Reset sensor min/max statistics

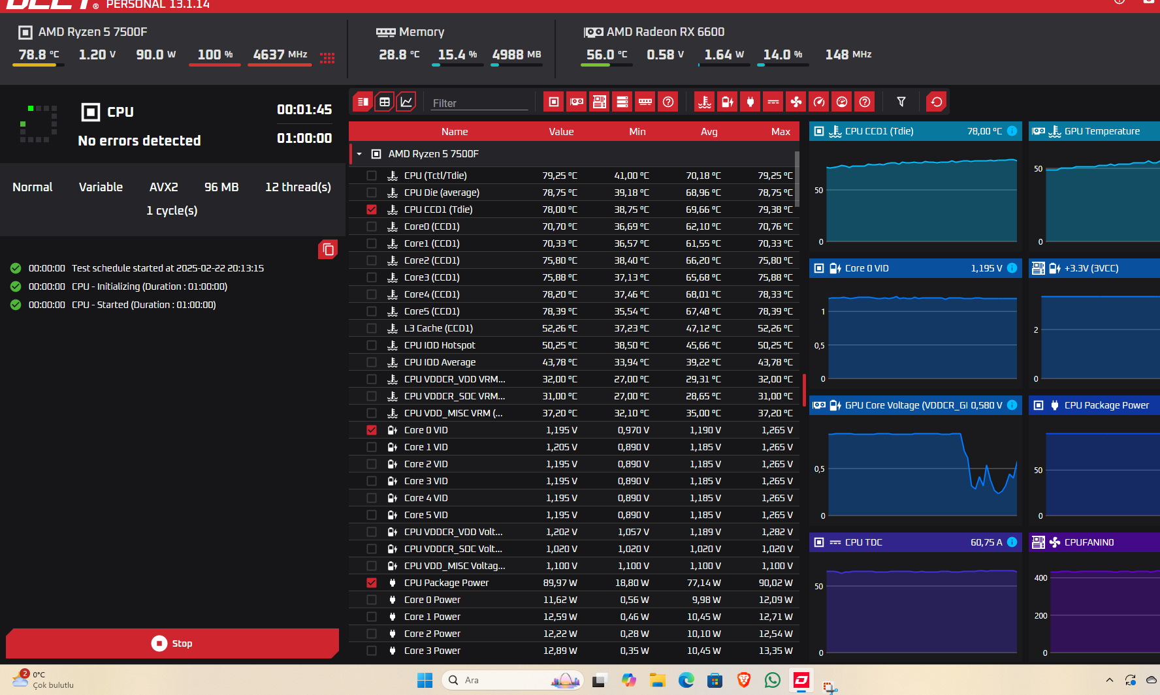pos(937,102)
